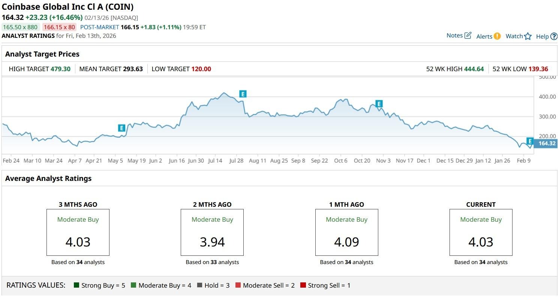Click the earnings marker near Feb 9

pos(530,141)
